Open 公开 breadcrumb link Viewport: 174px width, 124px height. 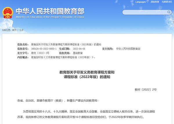[x=21, y=30]
